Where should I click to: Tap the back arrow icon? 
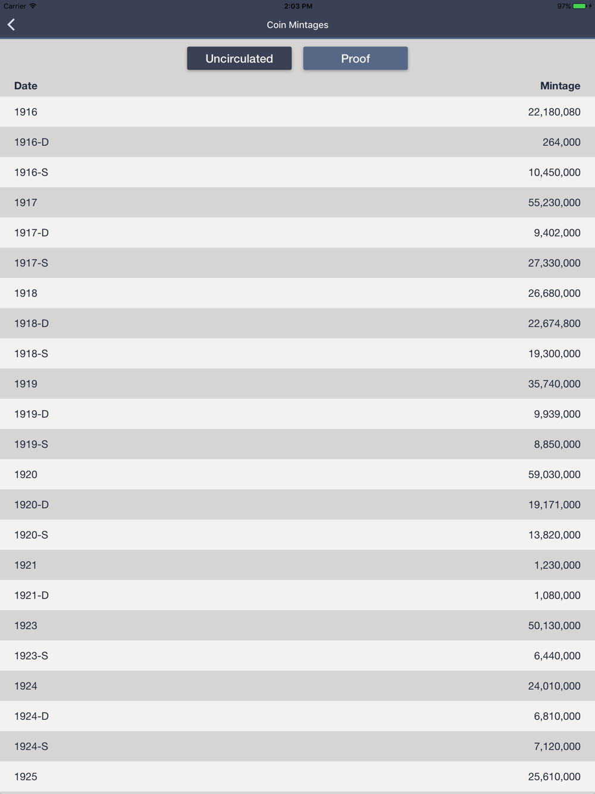11,25
